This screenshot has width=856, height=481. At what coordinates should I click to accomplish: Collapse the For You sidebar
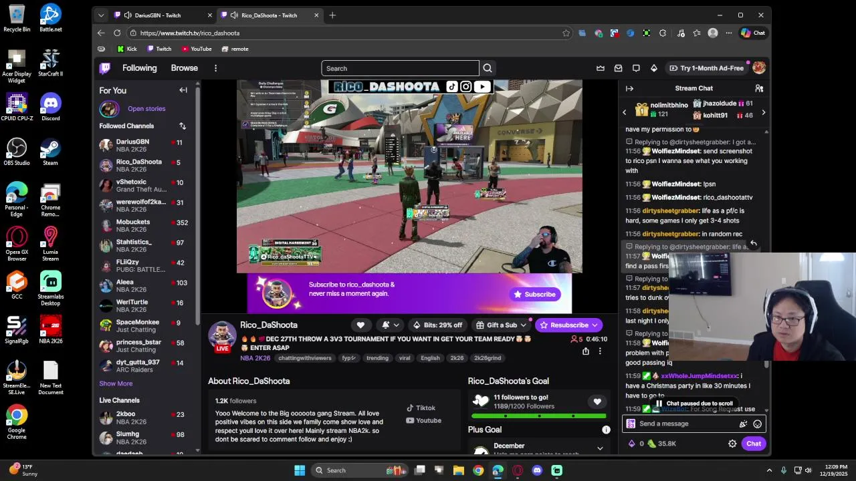183,90
